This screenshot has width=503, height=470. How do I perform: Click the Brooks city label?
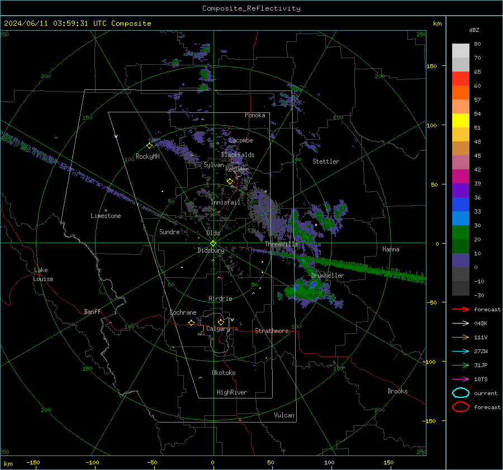coord(397,391)
